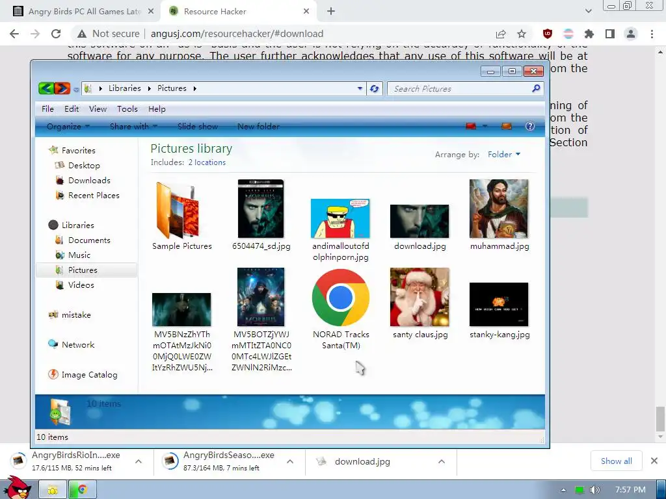The width and height of the screenshot is (666, 499).
Task: Open a new browser tab
Action: pos(331,12)
